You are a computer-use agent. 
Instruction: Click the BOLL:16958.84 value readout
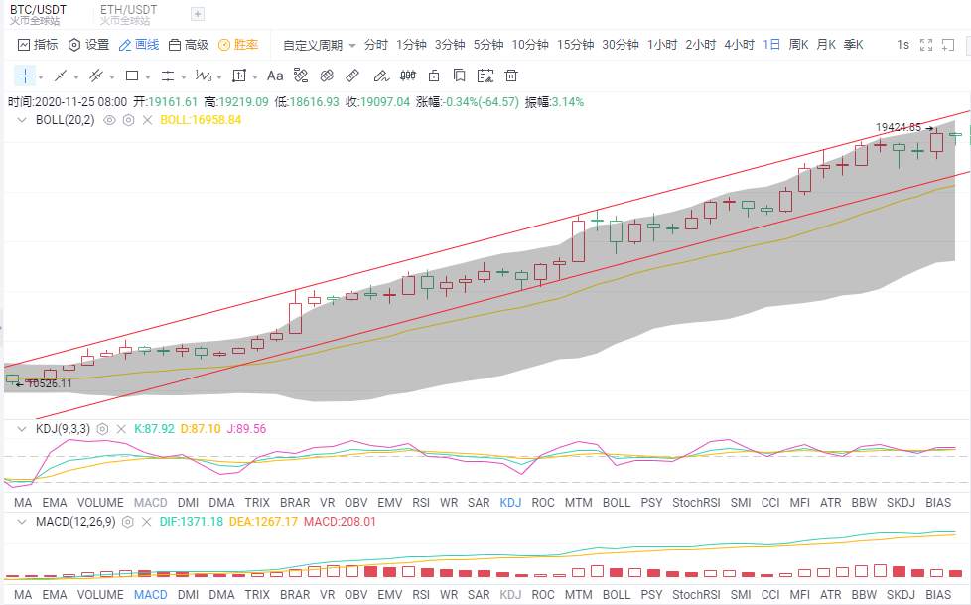click(x=201, y=120)
